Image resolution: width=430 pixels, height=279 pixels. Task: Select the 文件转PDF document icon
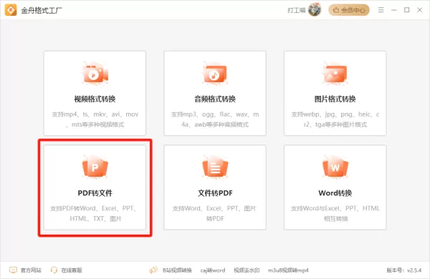coord(215,167)
